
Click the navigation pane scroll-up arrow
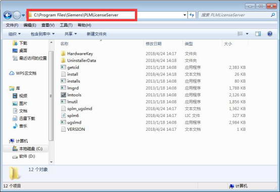[x=51, y=43]
